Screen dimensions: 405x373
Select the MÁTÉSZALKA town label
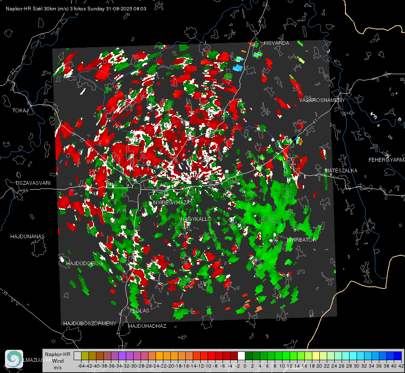coord(341,171)
